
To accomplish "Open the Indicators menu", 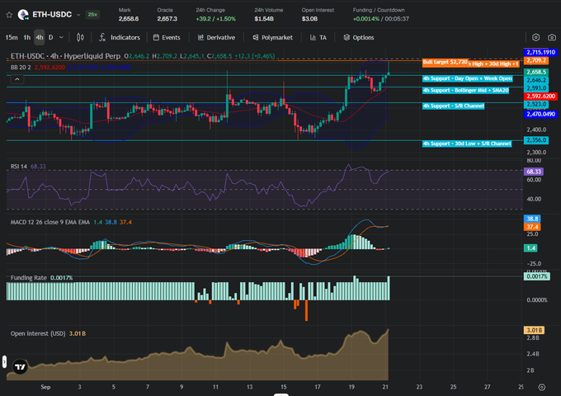I will coord(120,38).
